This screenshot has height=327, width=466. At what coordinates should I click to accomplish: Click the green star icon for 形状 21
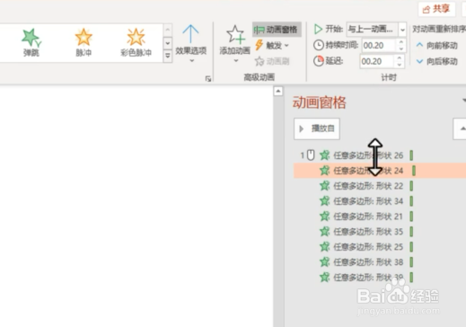pyautogui.click(x=324, y=217)
